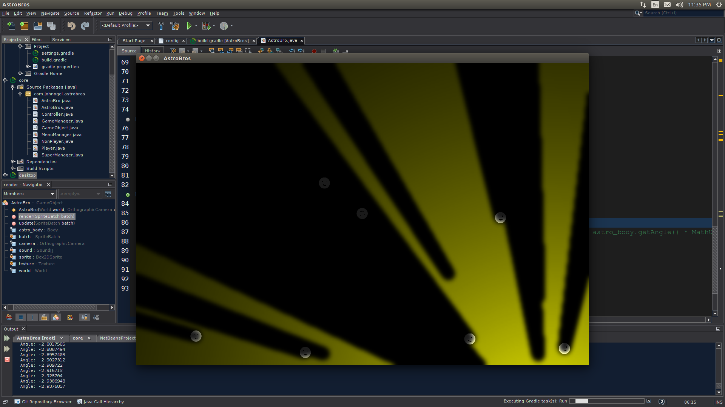Open the File menu
The width and height of the screenshot is (725, 407).
point(6,13)
